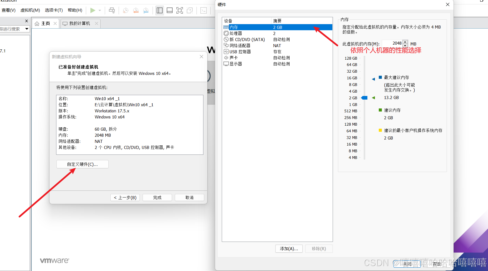Image resolution: width=488 pixels, height=271 pixels.
Task: Select the 新 CD/DVD (SATA) device row
Action: (278, 39)
